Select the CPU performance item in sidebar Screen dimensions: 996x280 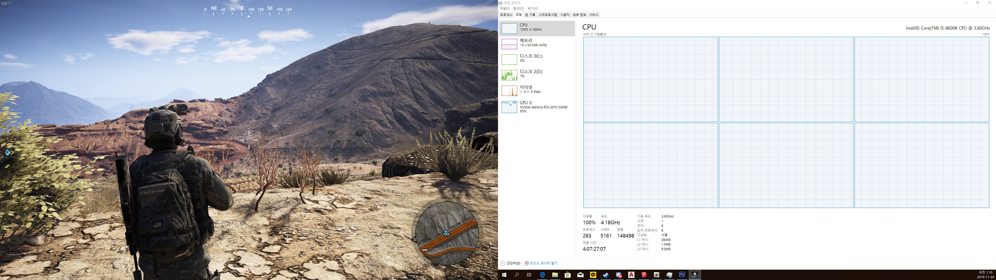tap(537, 28)
